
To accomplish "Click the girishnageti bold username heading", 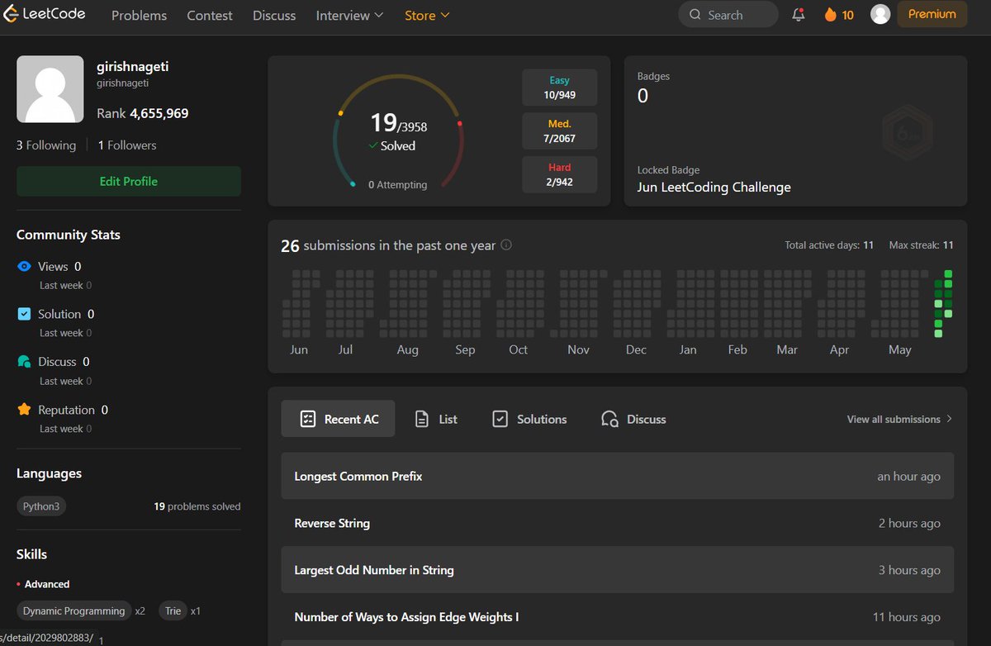I will coord(135,67).
